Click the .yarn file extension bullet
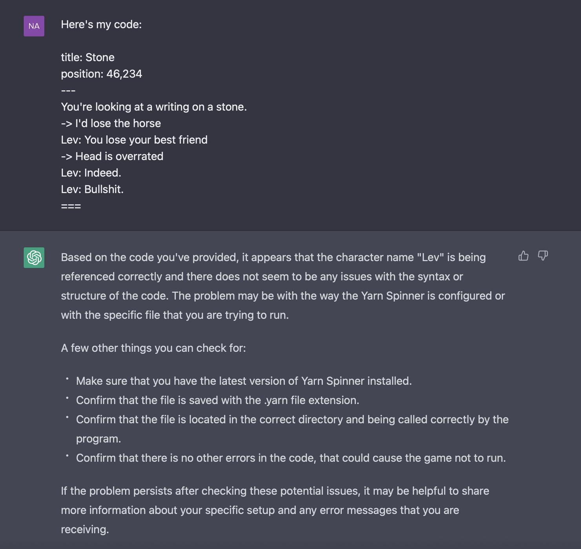 point(217,400)
